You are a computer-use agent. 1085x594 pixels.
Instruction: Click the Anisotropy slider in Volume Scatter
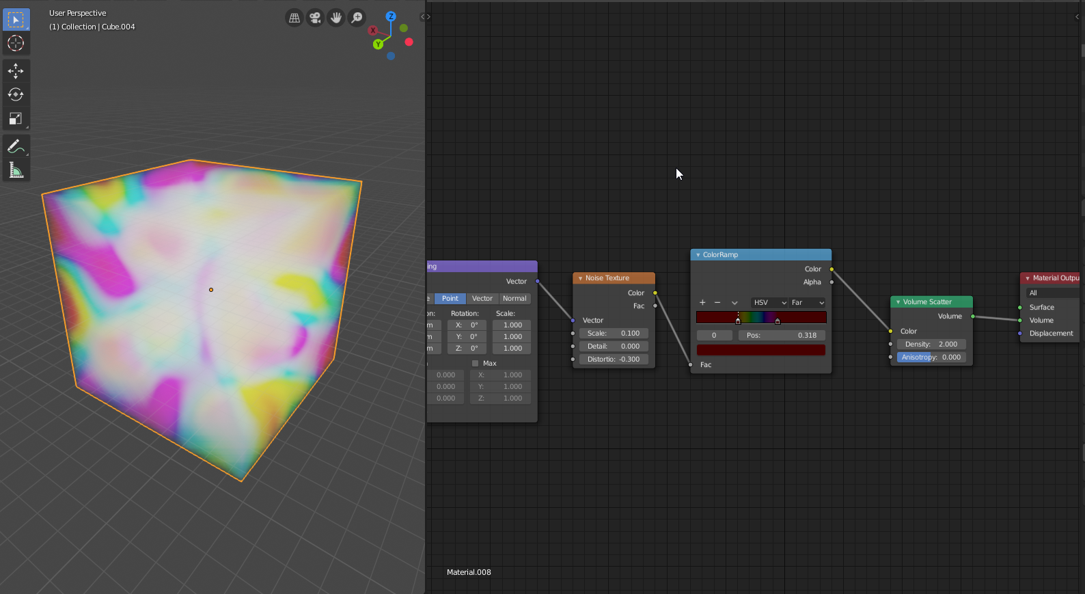click(x=931, y=357)
